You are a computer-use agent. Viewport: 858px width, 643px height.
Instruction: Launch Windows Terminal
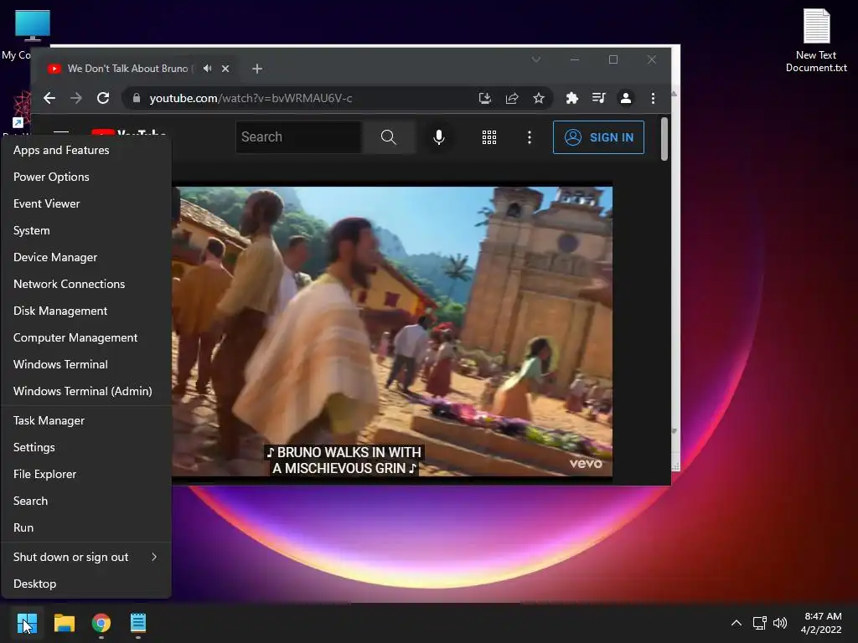86,364
